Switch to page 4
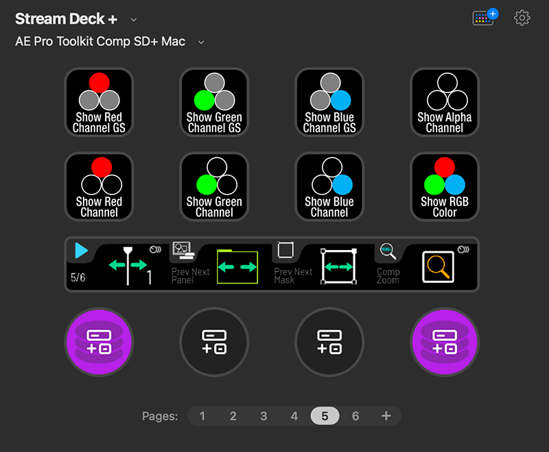The image size is (549, 452). (x=294, y=416)
